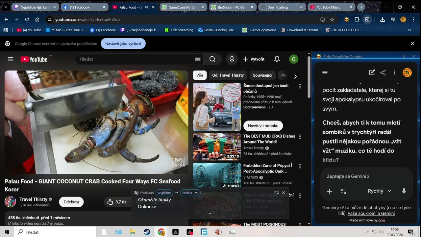Close the Gemini side panel
Viewport: 421px width, 237px height.
[x=413, y=57]
